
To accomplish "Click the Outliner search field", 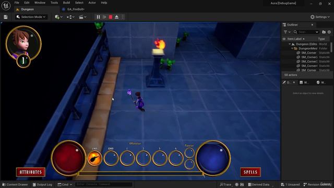I will 306,32.
